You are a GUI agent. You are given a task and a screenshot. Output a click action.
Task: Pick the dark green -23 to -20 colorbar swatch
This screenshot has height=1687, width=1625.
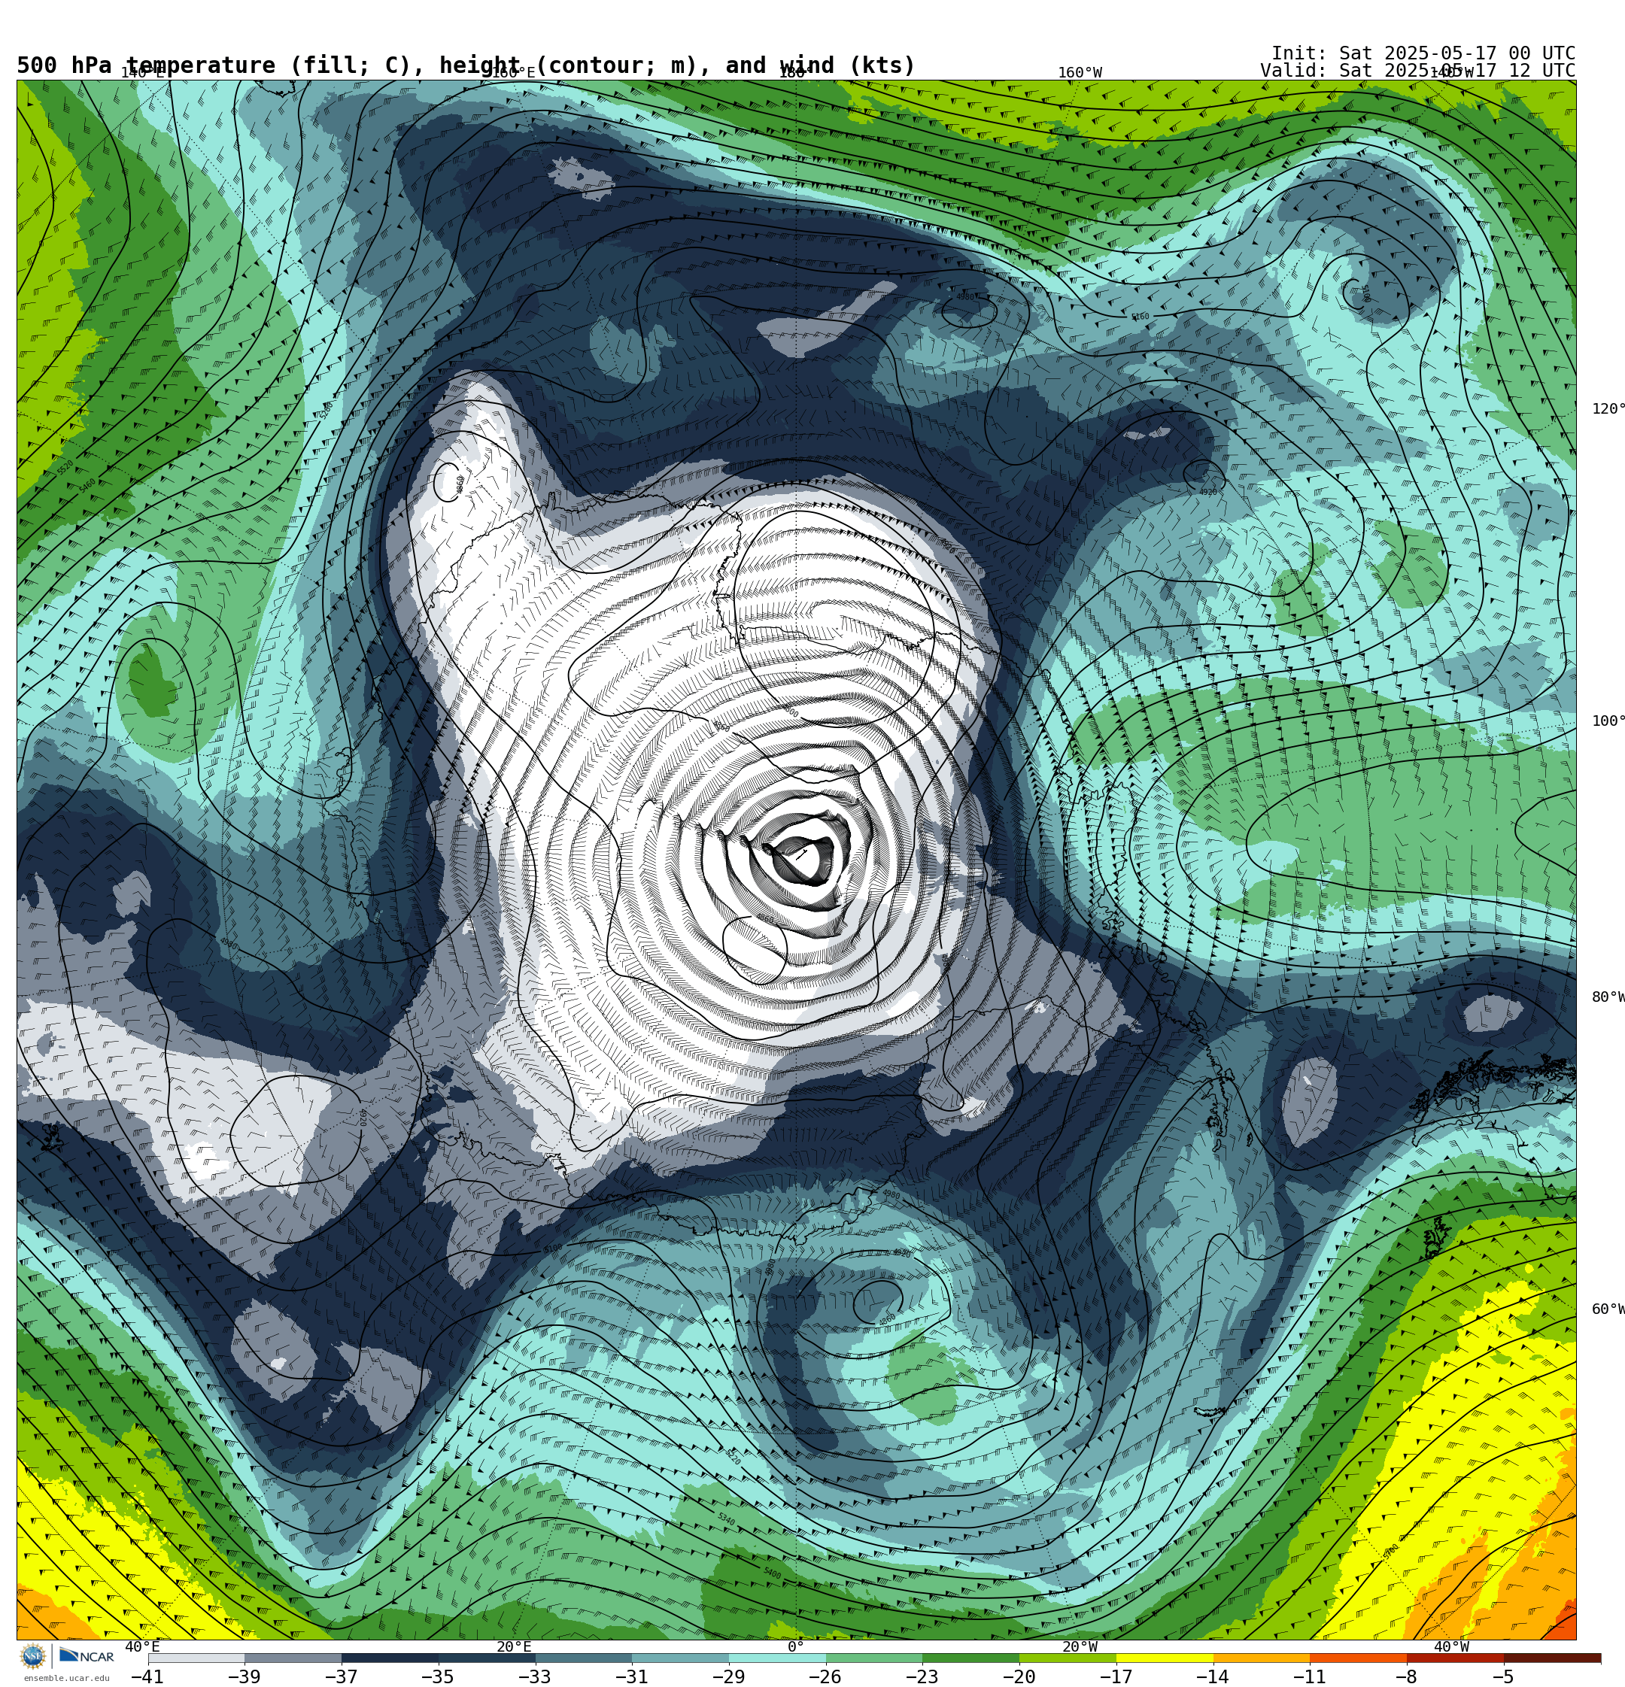coord(971,1658)
